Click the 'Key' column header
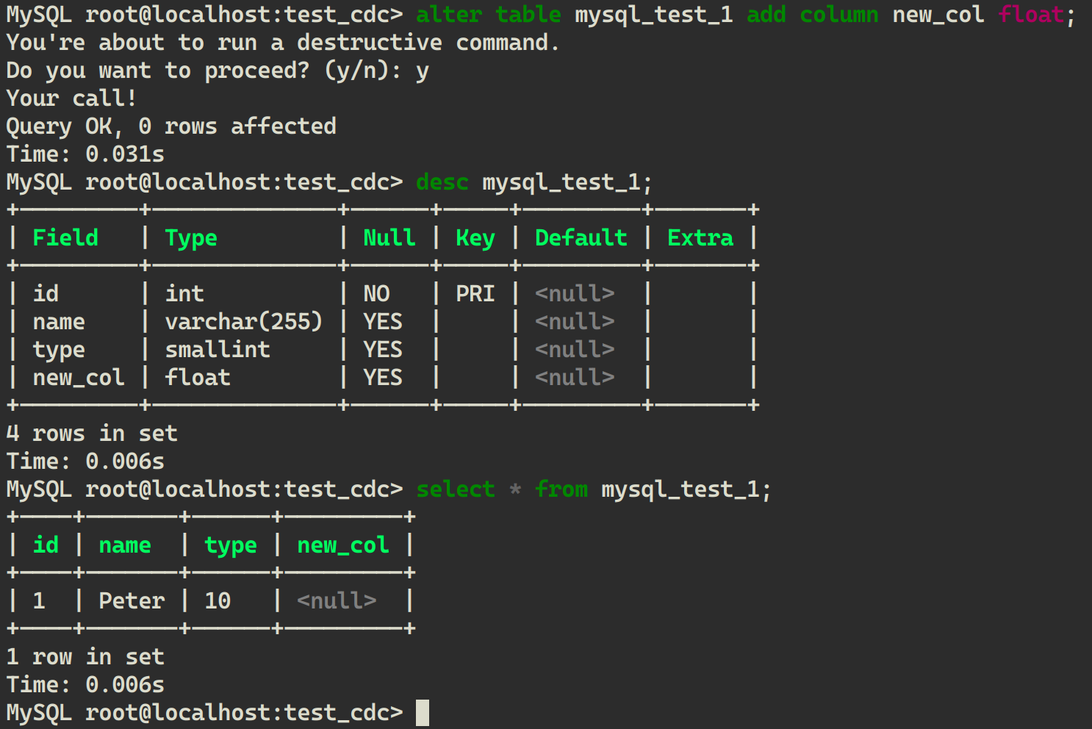The width and height of the screenshot is (1092, 729). [475, 238]
